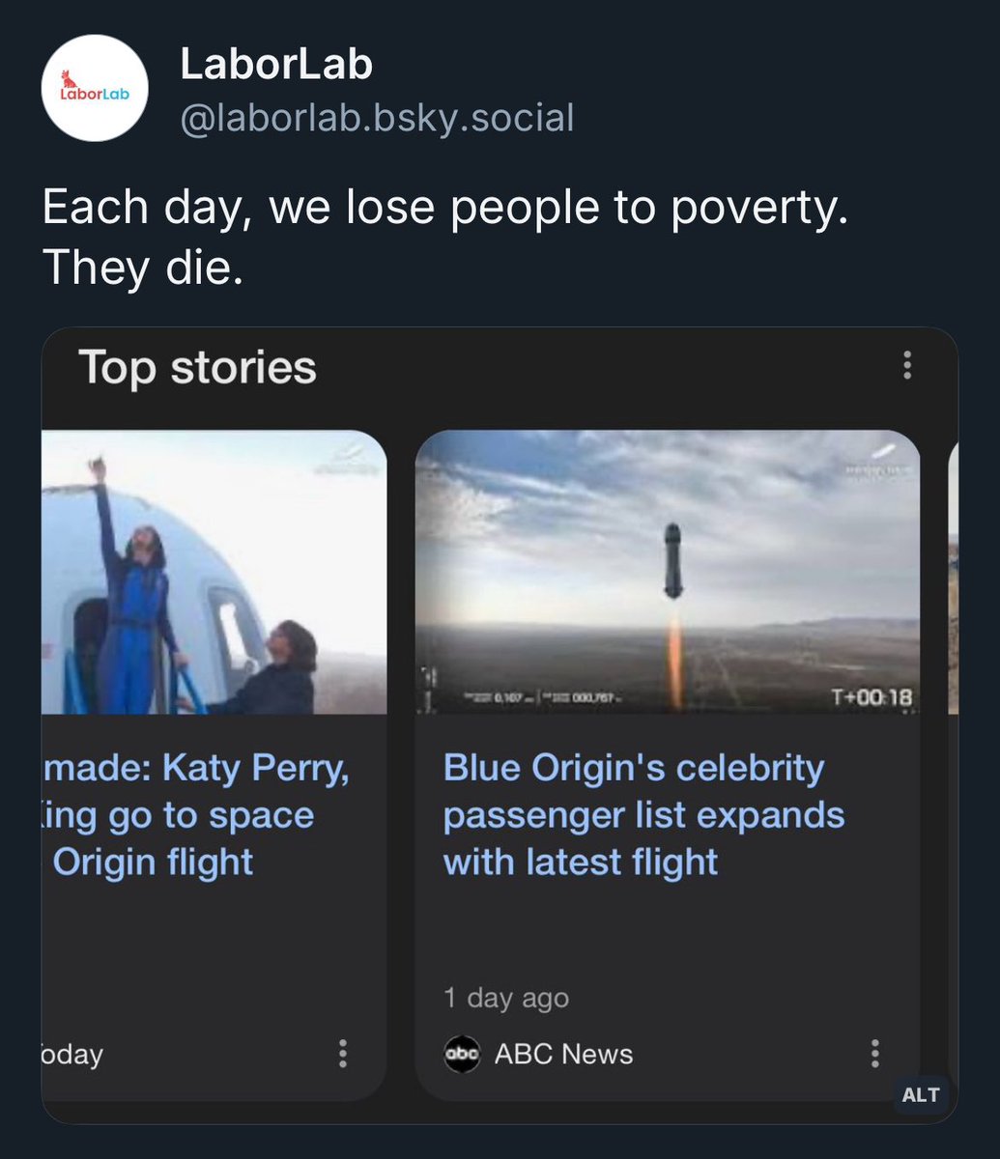Click the 'oday' timestamp on first card
This screenshot has width=1000, height=1159.
pos(72,1054)
